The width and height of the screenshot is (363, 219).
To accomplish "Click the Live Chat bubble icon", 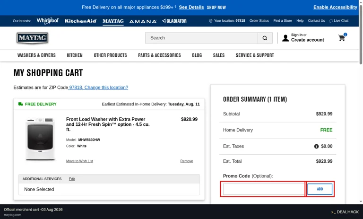I will (331, 21).
